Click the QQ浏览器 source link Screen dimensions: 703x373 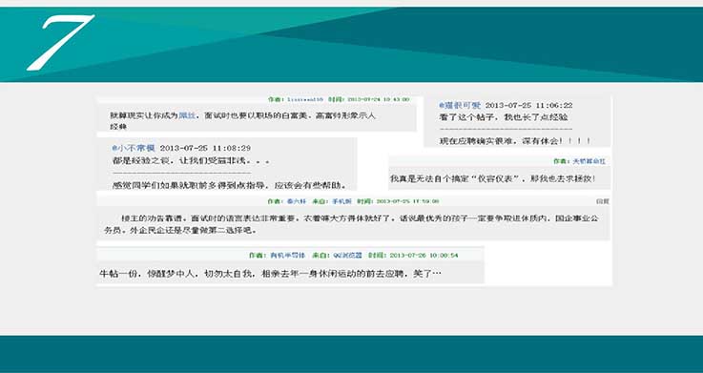click(x=348, y=255)
